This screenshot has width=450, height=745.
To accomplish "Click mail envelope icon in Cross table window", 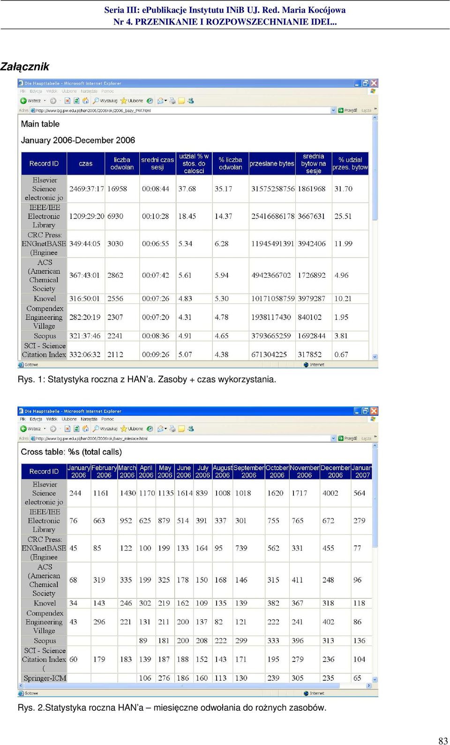I will [x=161, y=429].
